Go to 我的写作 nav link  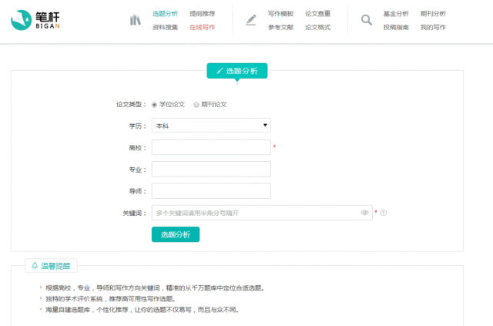pyautogui.click(x=433, y=28)
